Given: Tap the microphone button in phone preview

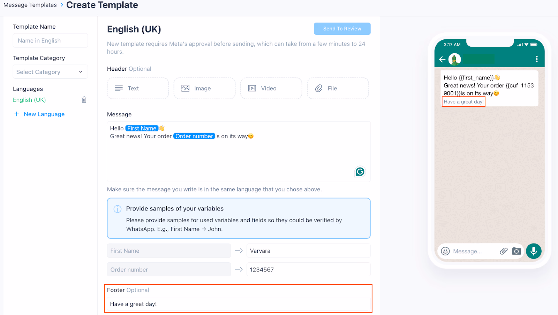Looking at the screenshot, I should [x=533, y=251].
